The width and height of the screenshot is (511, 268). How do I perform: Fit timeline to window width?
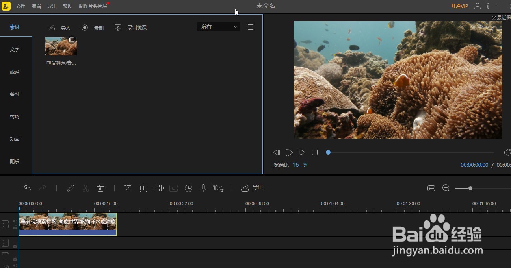(x=431, y=189)
